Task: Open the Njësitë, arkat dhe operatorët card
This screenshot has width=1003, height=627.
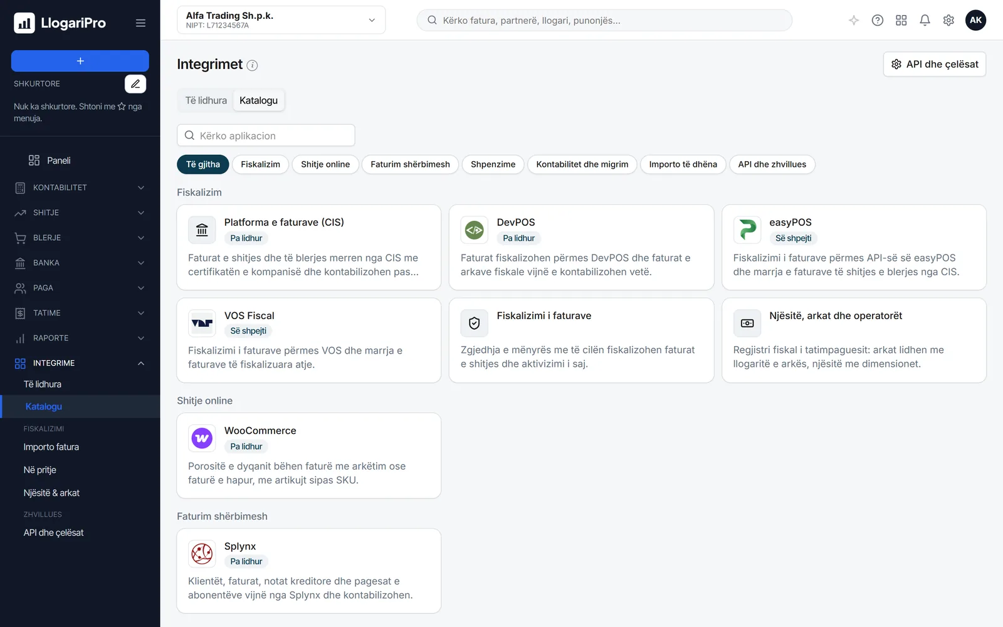Action: [x=854, y=340]
